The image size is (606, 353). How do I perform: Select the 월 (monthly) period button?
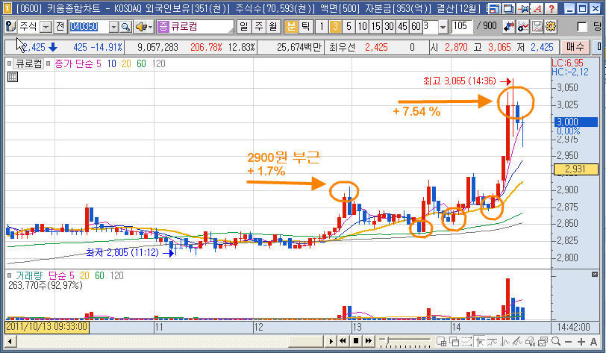tap(273, 26)
